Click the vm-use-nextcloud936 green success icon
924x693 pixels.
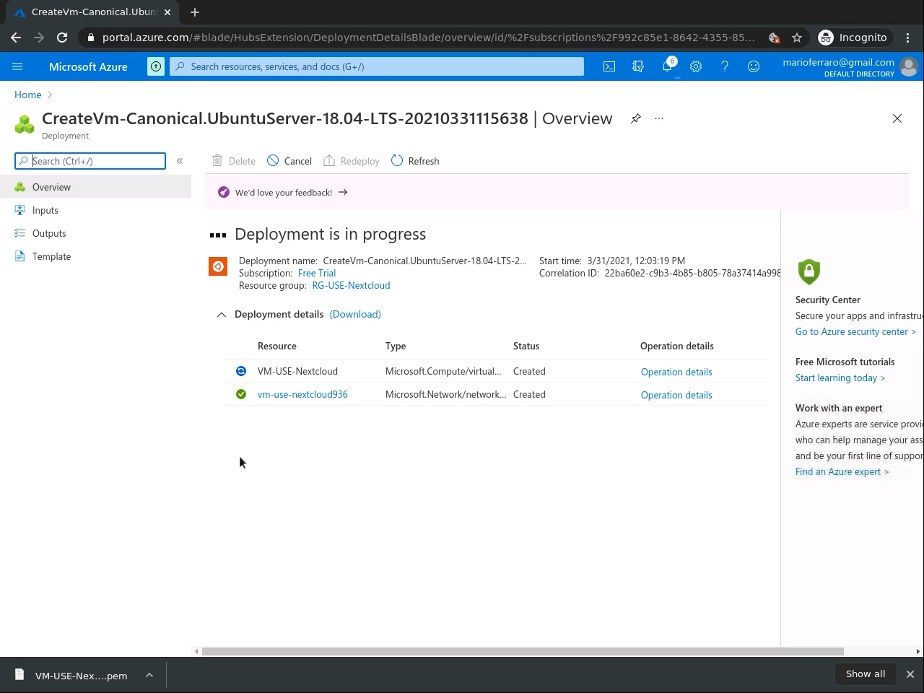pyautogui.click(x=241, y=394)
